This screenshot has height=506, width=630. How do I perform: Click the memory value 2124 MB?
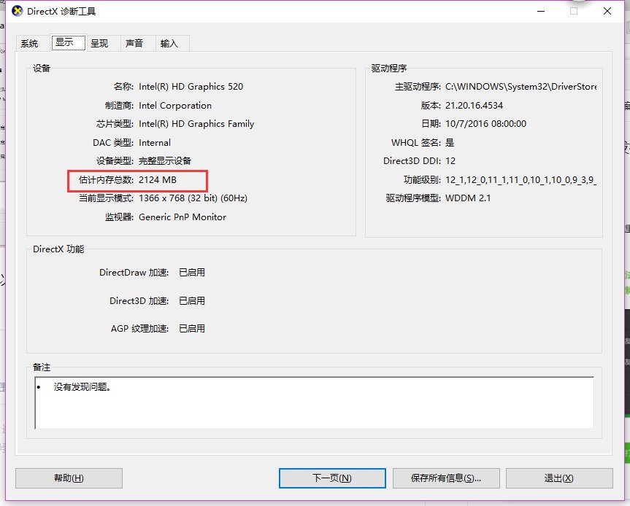[158, 180]
